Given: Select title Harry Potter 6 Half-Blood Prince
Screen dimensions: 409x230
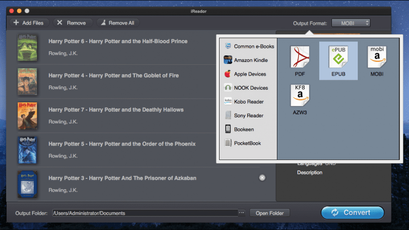Looking at the screenshot, I should pos(118,41).
